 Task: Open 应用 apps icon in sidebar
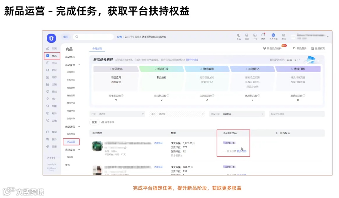click(48, 146)
